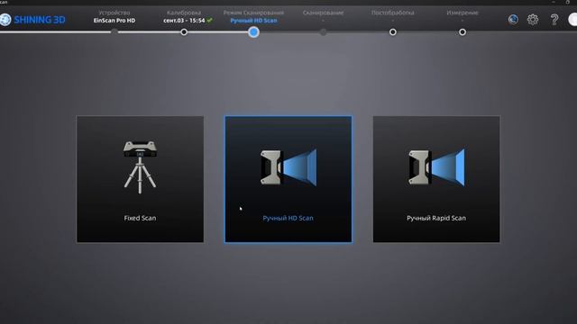Click the tripod scanner icon

coord(140,167)
